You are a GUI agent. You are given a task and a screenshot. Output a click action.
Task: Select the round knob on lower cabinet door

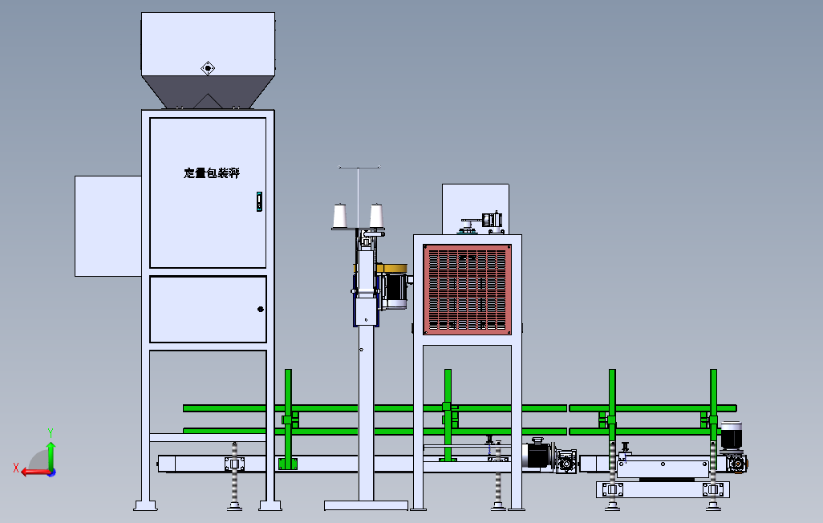pos(261,310)
